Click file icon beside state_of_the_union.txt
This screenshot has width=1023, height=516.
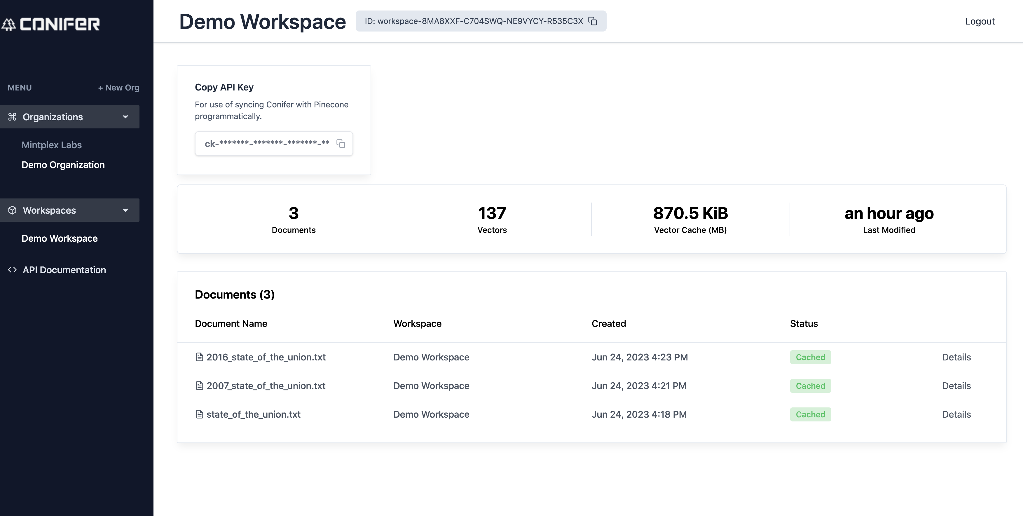pos(199,414)
